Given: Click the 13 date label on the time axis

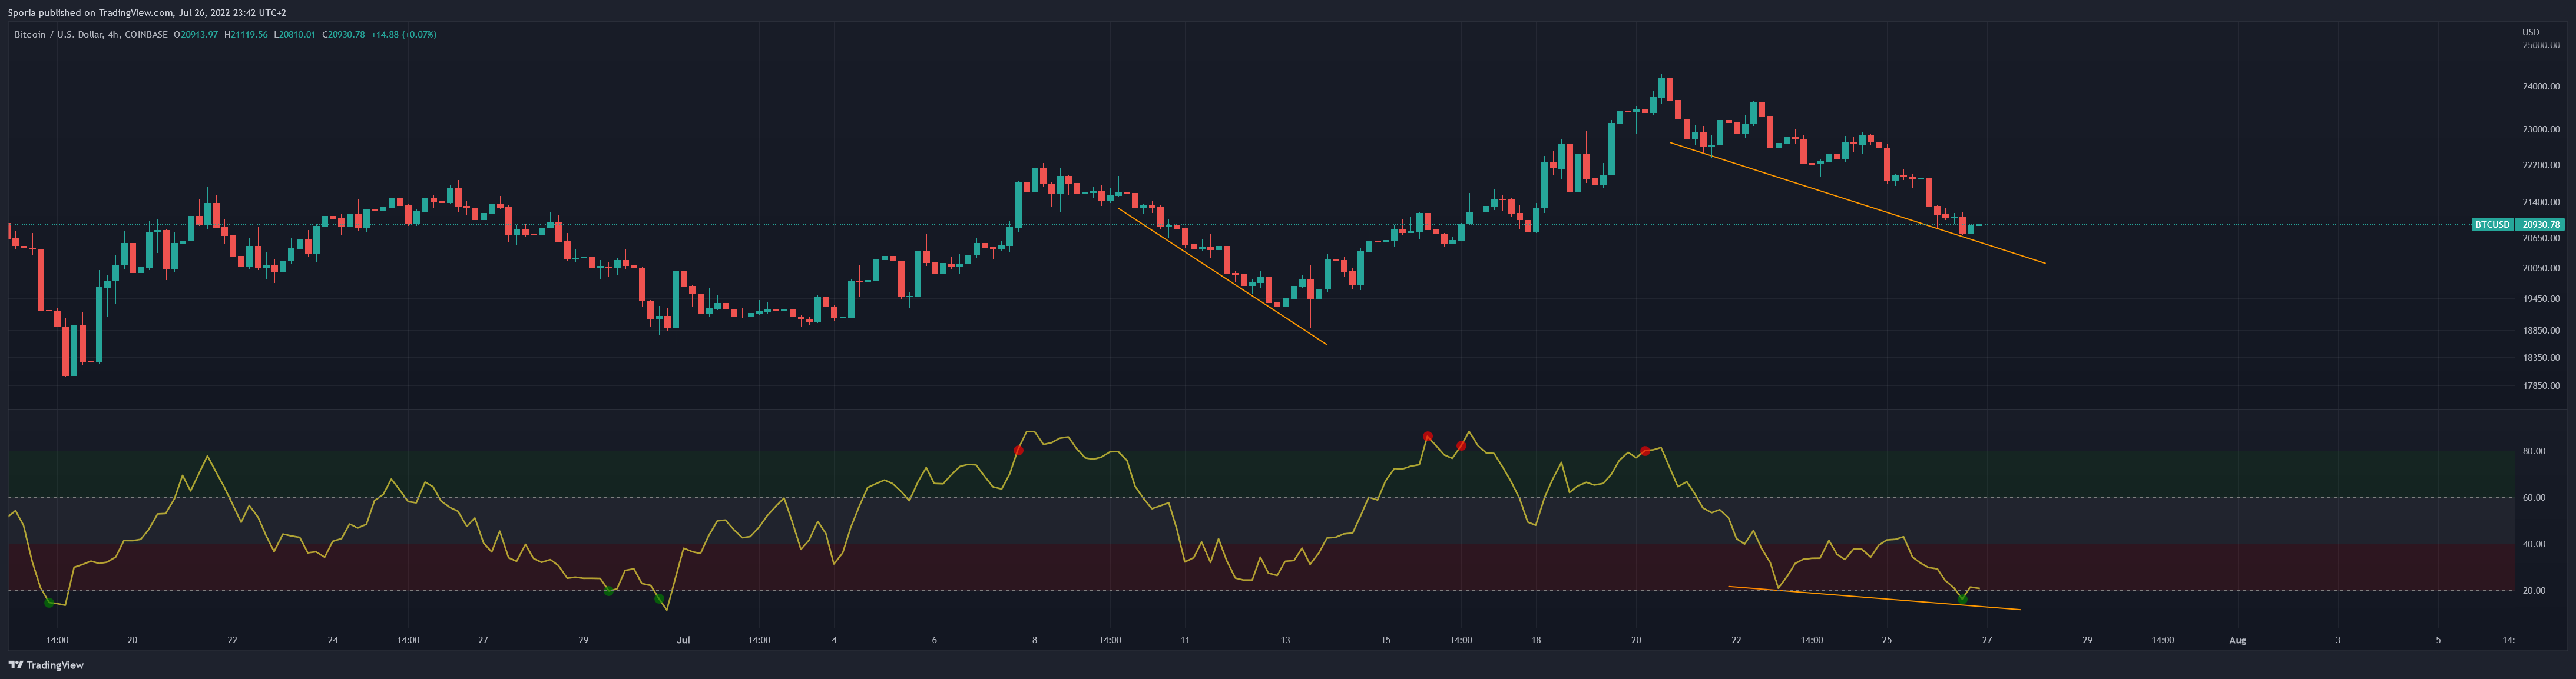Looking at the screenshot, I should pos(1285,640).
